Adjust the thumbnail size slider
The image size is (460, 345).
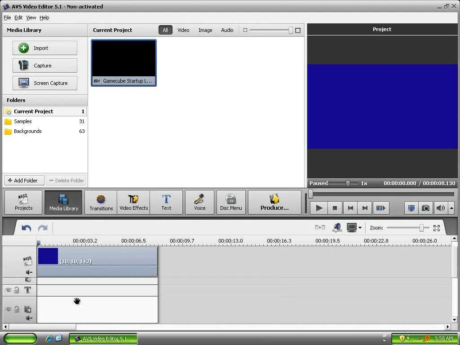coord(291,30)
